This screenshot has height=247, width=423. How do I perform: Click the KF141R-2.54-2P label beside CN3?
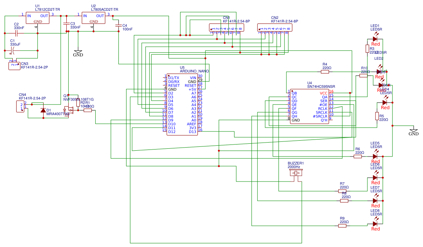coord(34,67)
